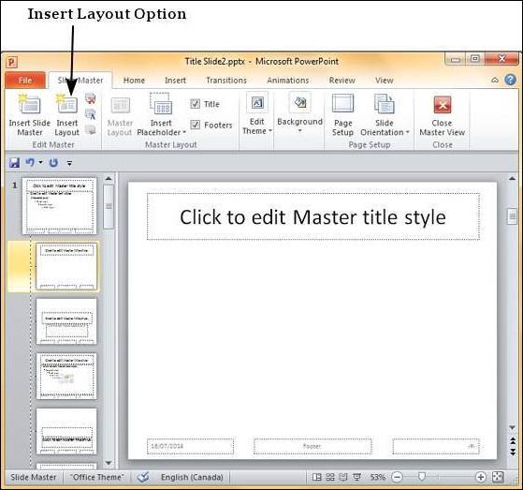
Task: Click the greyed Master Layout icon
Action: 120,106
